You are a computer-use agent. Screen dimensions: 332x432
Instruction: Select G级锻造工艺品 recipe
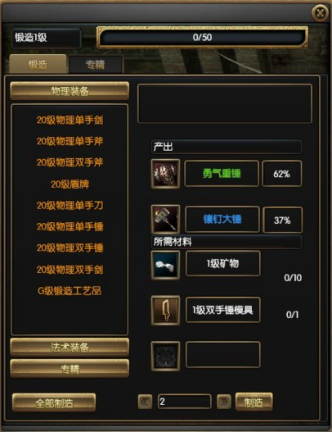70,291
